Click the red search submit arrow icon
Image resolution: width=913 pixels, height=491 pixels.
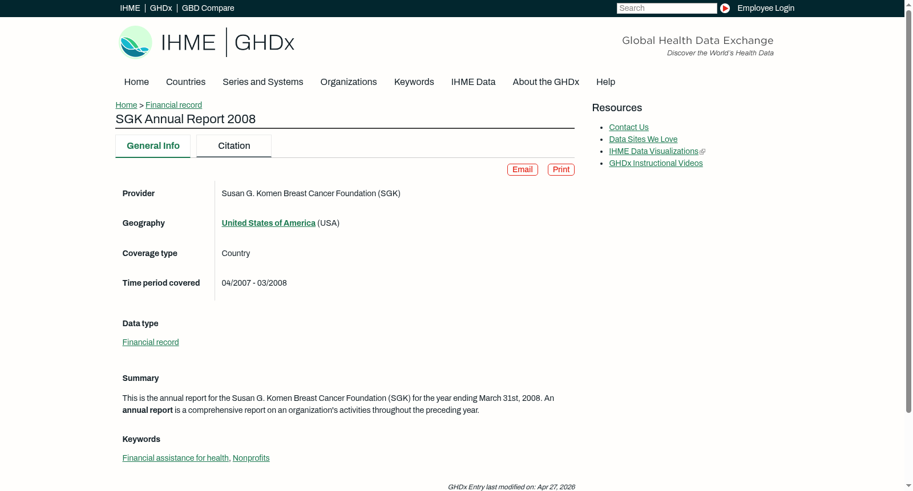pyautogui.click(x=725, y=8)
